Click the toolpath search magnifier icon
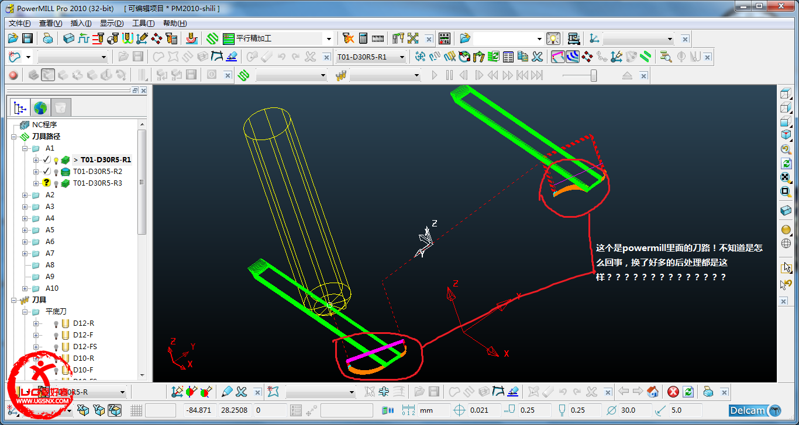 click(x=666, y=57)
